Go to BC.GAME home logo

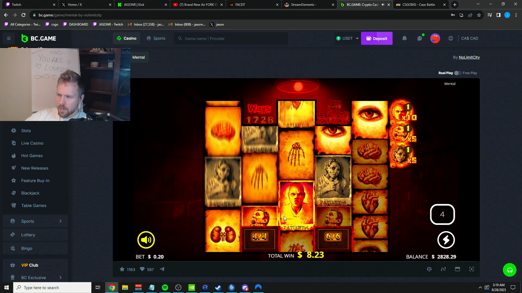[x=39, y=38]
